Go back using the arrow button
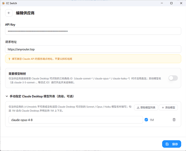Image resolution: width=186 pixels, height=151 pixels. (x=9, y=13)
